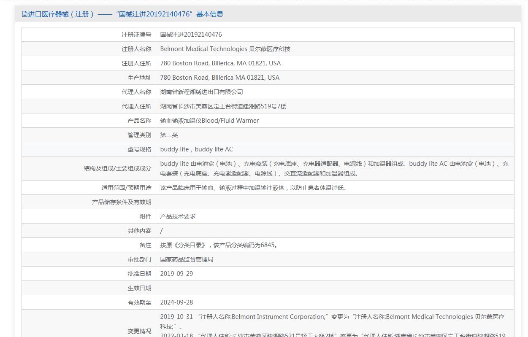Click the 2019-10-31 change record entry

[x=332, y=321]
